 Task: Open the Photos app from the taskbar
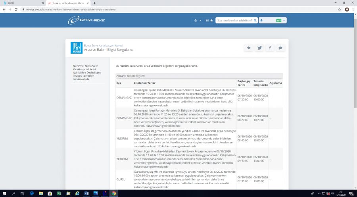coord(95,193)
